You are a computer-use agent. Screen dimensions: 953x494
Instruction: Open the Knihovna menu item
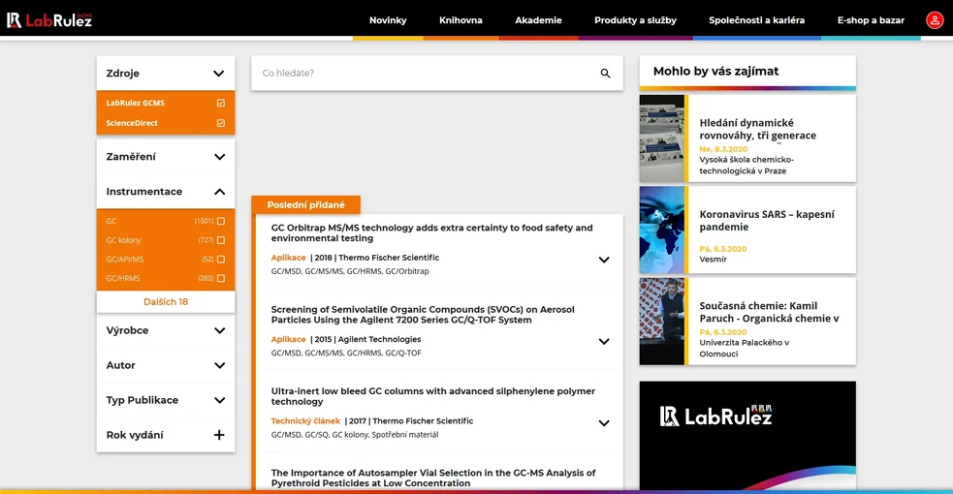(x=461, y=20)
